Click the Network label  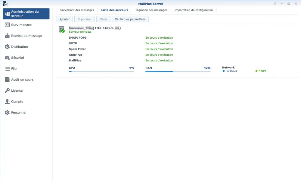click(x=228, y=67)
